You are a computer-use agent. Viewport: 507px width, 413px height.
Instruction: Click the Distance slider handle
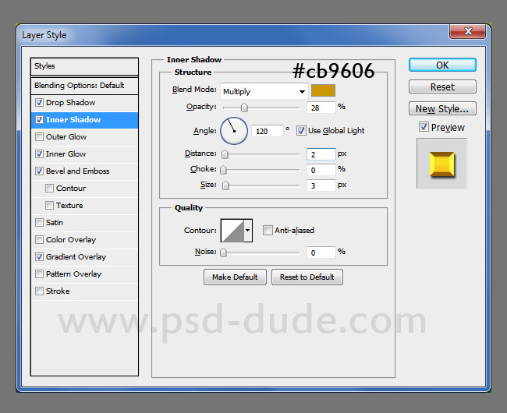click(225, 154)
